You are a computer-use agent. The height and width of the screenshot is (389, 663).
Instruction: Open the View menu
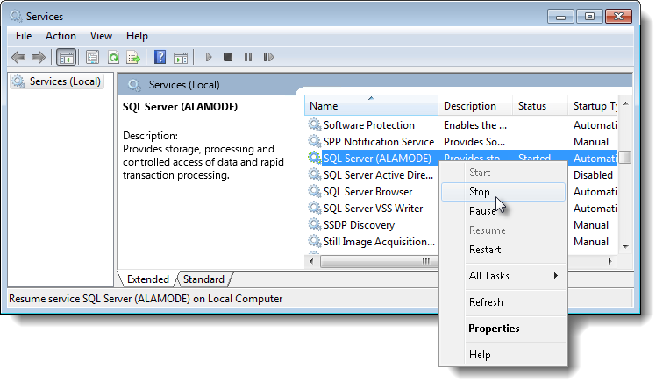pyautogui.click(x=101, y=36)
